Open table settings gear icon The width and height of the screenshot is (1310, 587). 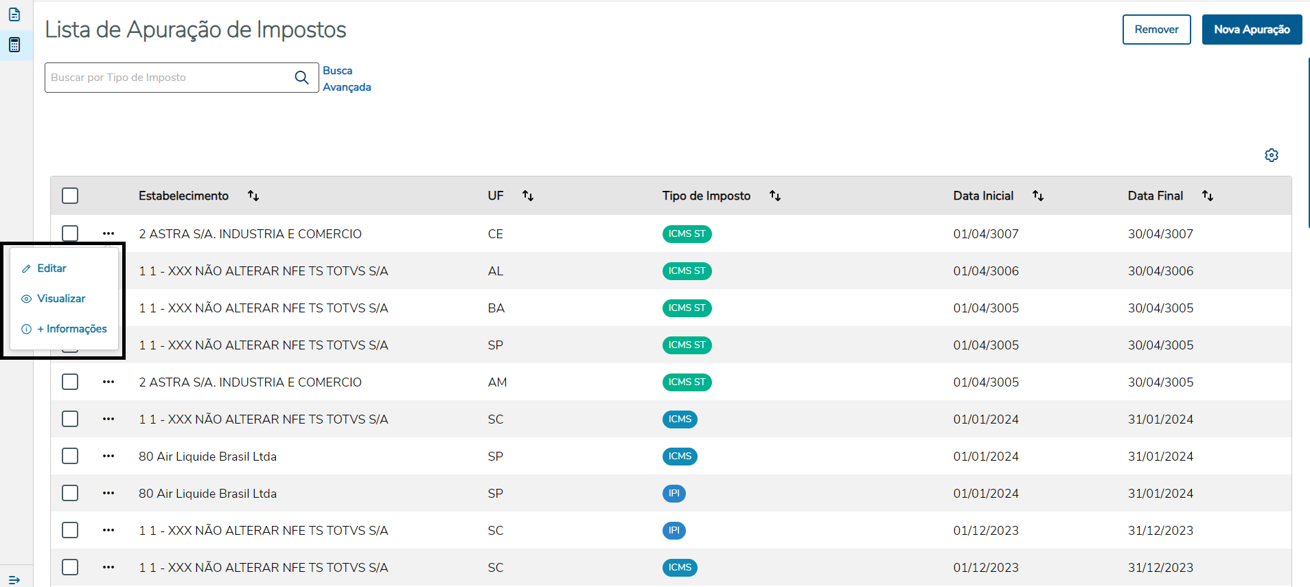click(1272, 155)
